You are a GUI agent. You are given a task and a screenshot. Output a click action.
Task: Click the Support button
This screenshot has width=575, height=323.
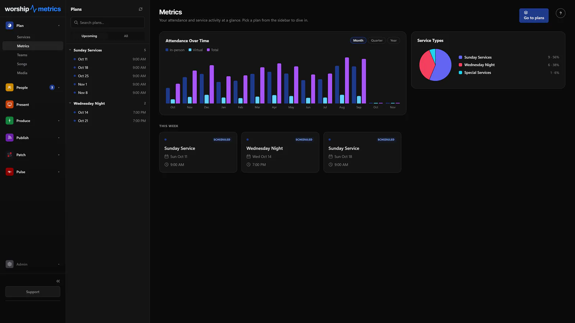tap(33, 292)
